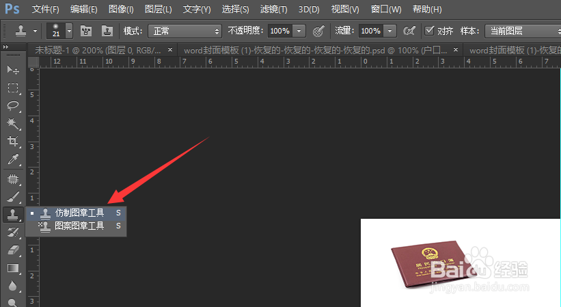Click the ruler origin corner box

(x=33, y=61)
